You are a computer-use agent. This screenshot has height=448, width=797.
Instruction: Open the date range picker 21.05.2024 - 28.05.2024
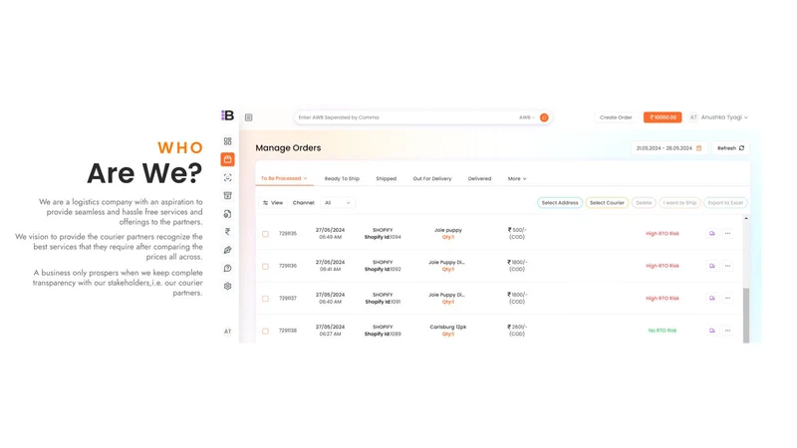click(x=668, y=148)
